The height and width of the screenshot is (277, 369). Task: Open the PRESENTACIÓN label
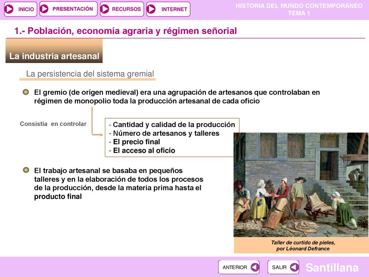click(x=73, y=9)
